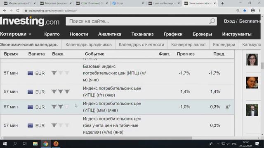Open the Графики menu

click(173, 34)
